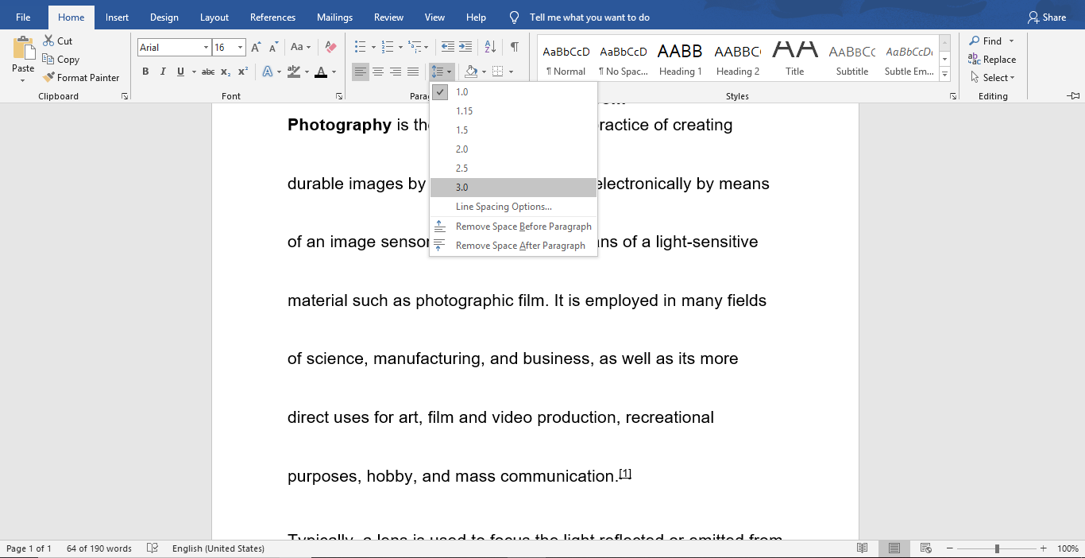Open the Sort dialog
1085x558 pixels.
click(490, 47)
